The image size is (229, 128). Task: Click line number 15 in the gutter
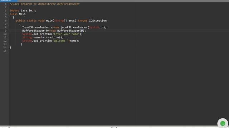(5, 50)
